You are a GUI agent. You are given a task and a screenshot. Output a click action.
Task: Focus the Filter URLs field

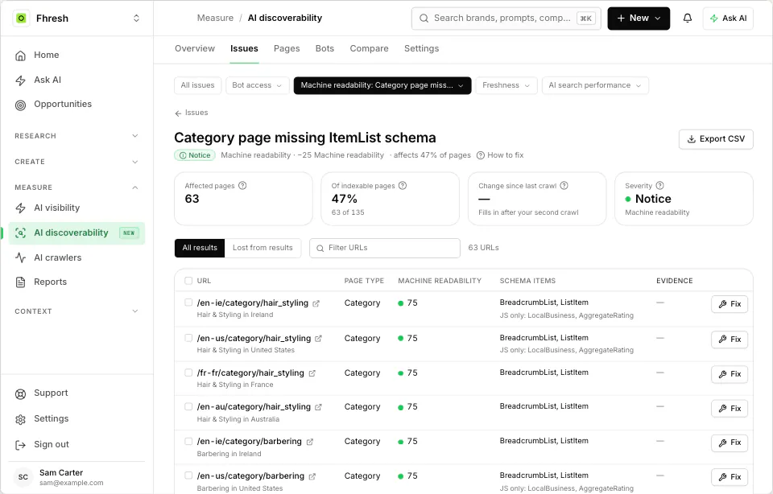[x=385, y=248]
